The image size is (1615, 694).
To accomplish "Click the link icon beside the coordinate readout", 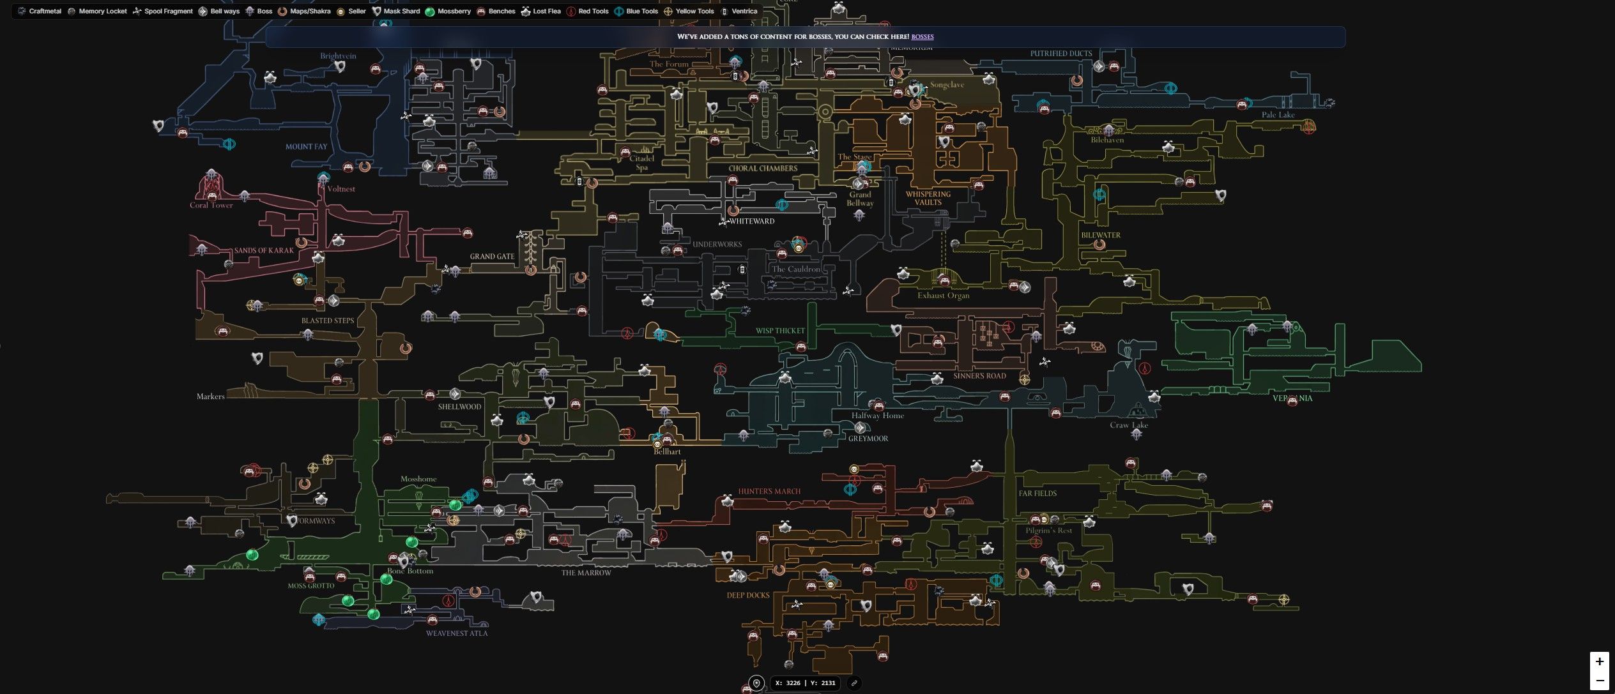I will pyautogui.click(x=854, y=683).
